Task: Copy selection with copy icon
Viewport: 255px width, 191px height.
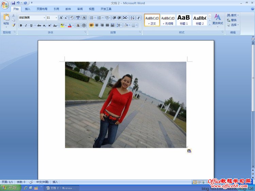Action: point(14,20)
